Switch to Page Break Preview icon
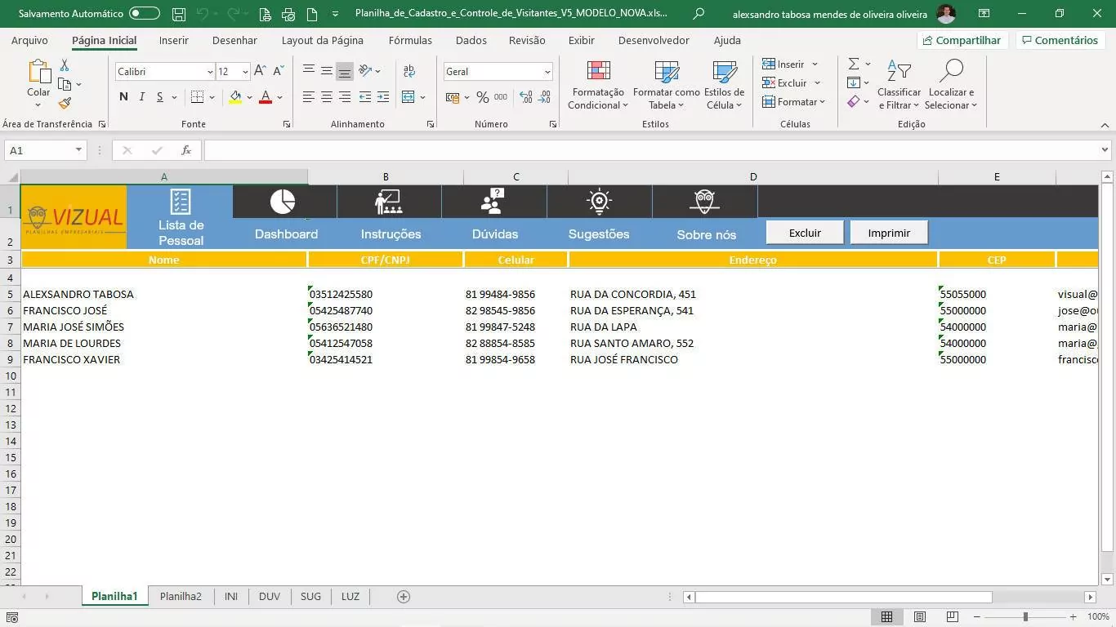Screen dimensions: 1116x627 (952, 616)
